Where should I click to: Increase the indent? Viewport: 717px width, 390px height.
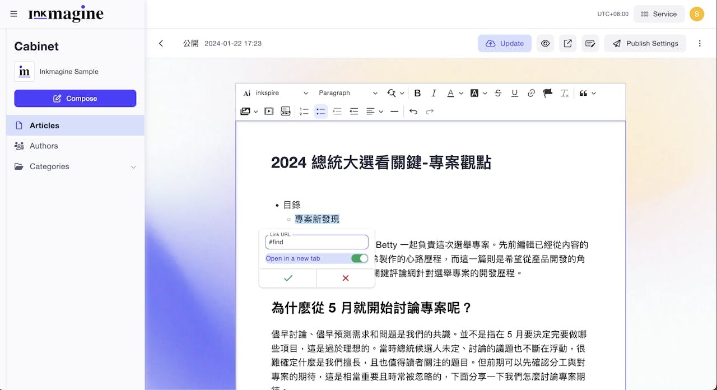(337, 112)
